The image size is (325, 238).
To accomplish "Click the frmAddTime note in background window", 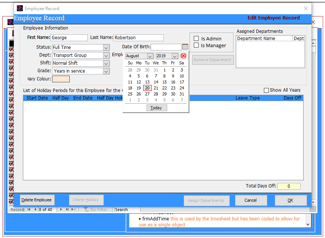I will tap(219, 222).
